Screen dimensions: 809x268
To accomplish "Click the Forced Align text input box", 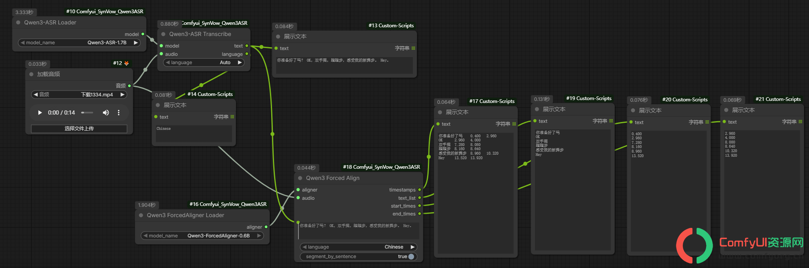I will point(358,230).
